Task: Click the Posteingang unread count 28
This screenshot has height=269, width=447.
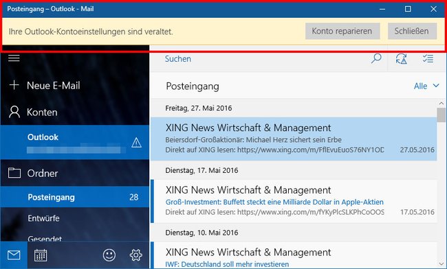Action: 133,197
